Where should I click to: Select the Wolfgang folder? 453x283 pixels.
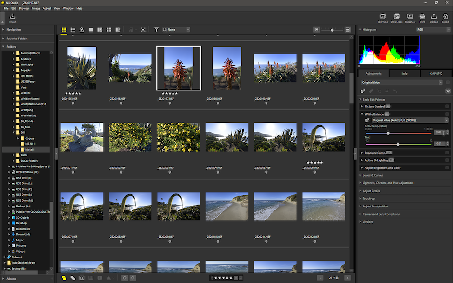[27, 110]
